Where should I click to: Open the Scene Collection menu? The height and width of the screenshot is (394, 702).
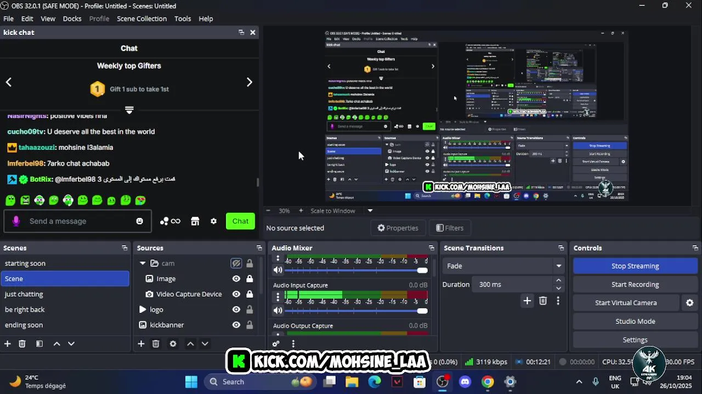pyautogui.click(x=141, y=19)
